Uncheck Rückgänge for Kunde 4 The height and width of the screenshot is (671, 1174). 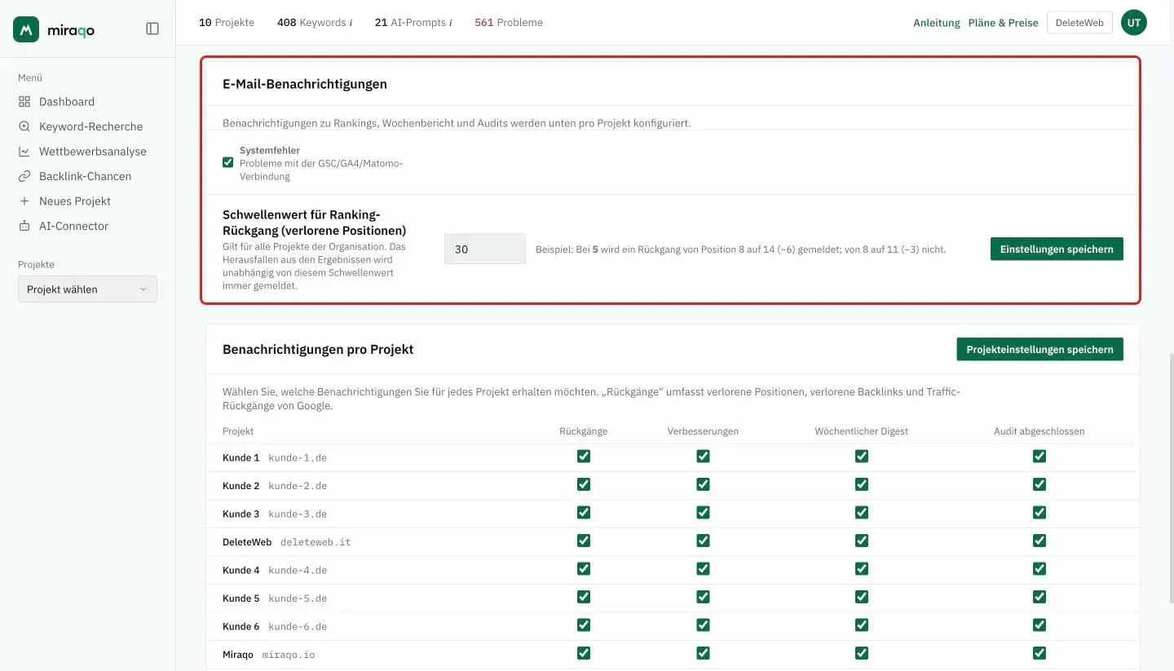pyautogui.click(x=584, y=569)
